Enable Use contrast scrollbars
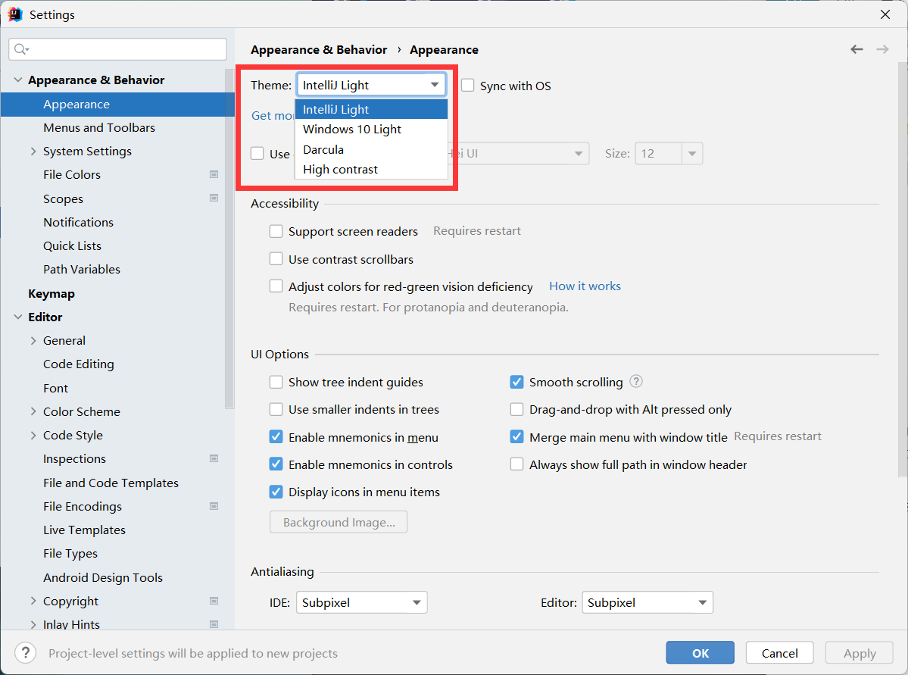 (276, 259)
